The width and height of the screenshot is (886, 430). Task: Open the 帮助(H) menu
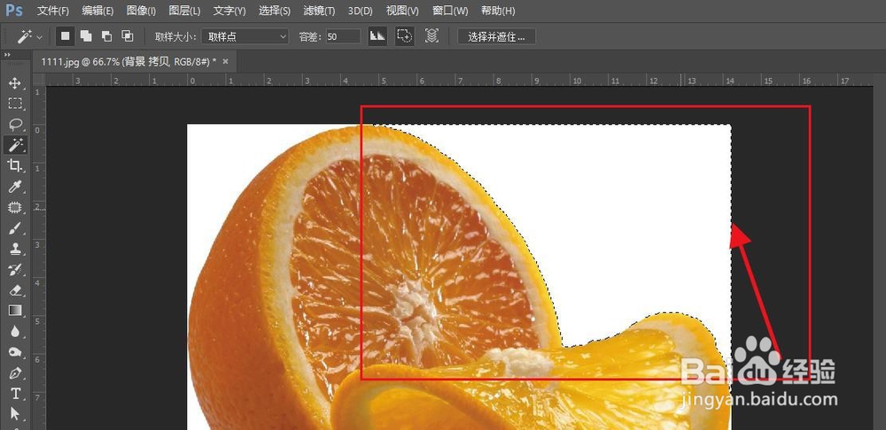(498, 11)
